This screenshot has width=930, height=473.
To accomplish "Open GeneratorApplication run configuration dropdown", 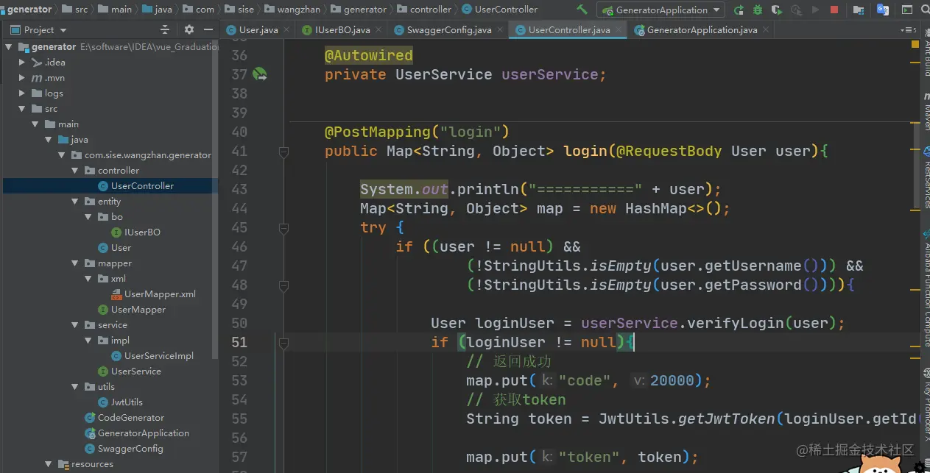I will point(661,10).
